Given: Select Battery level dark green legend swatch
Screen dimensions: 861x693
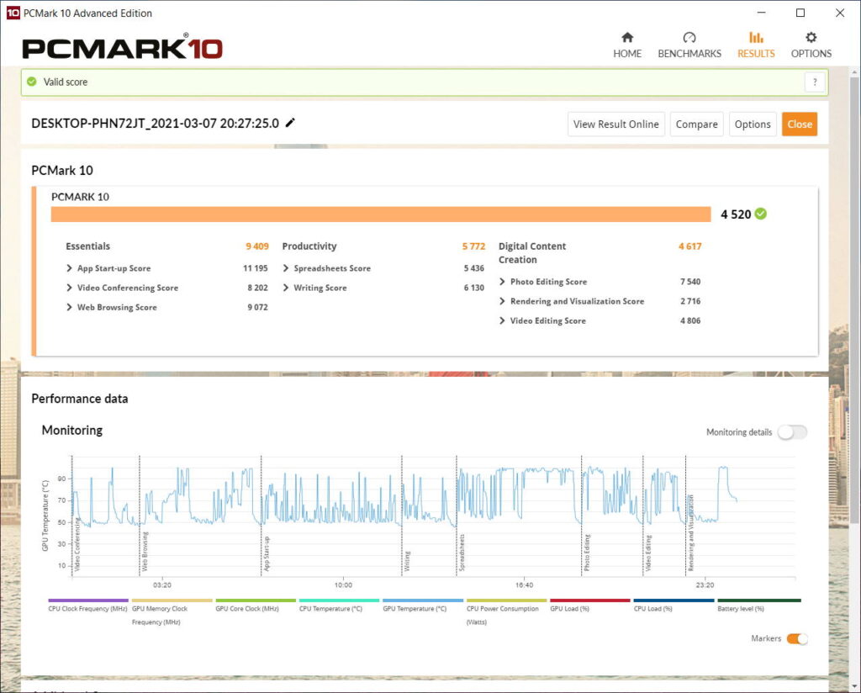Looking at the screenshot, I should 759,600.
